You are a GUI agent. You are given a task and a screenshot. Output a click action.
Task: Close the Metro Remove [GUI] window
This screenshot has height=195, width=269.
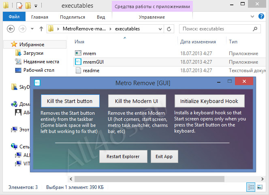tap(244, 81)
